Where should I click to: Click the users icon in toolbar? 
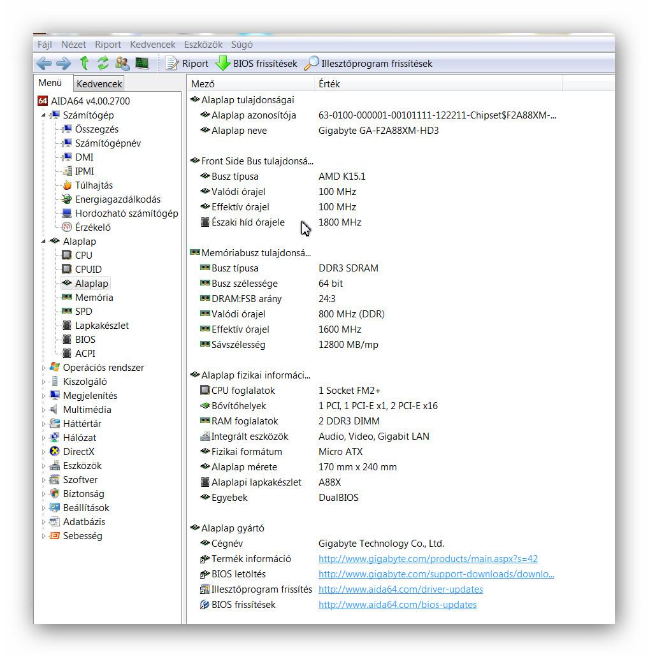(123, 63)
